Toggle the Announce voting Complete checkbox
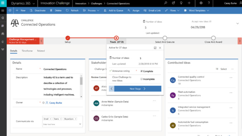242x136 pixels. [x=141, y=71]
